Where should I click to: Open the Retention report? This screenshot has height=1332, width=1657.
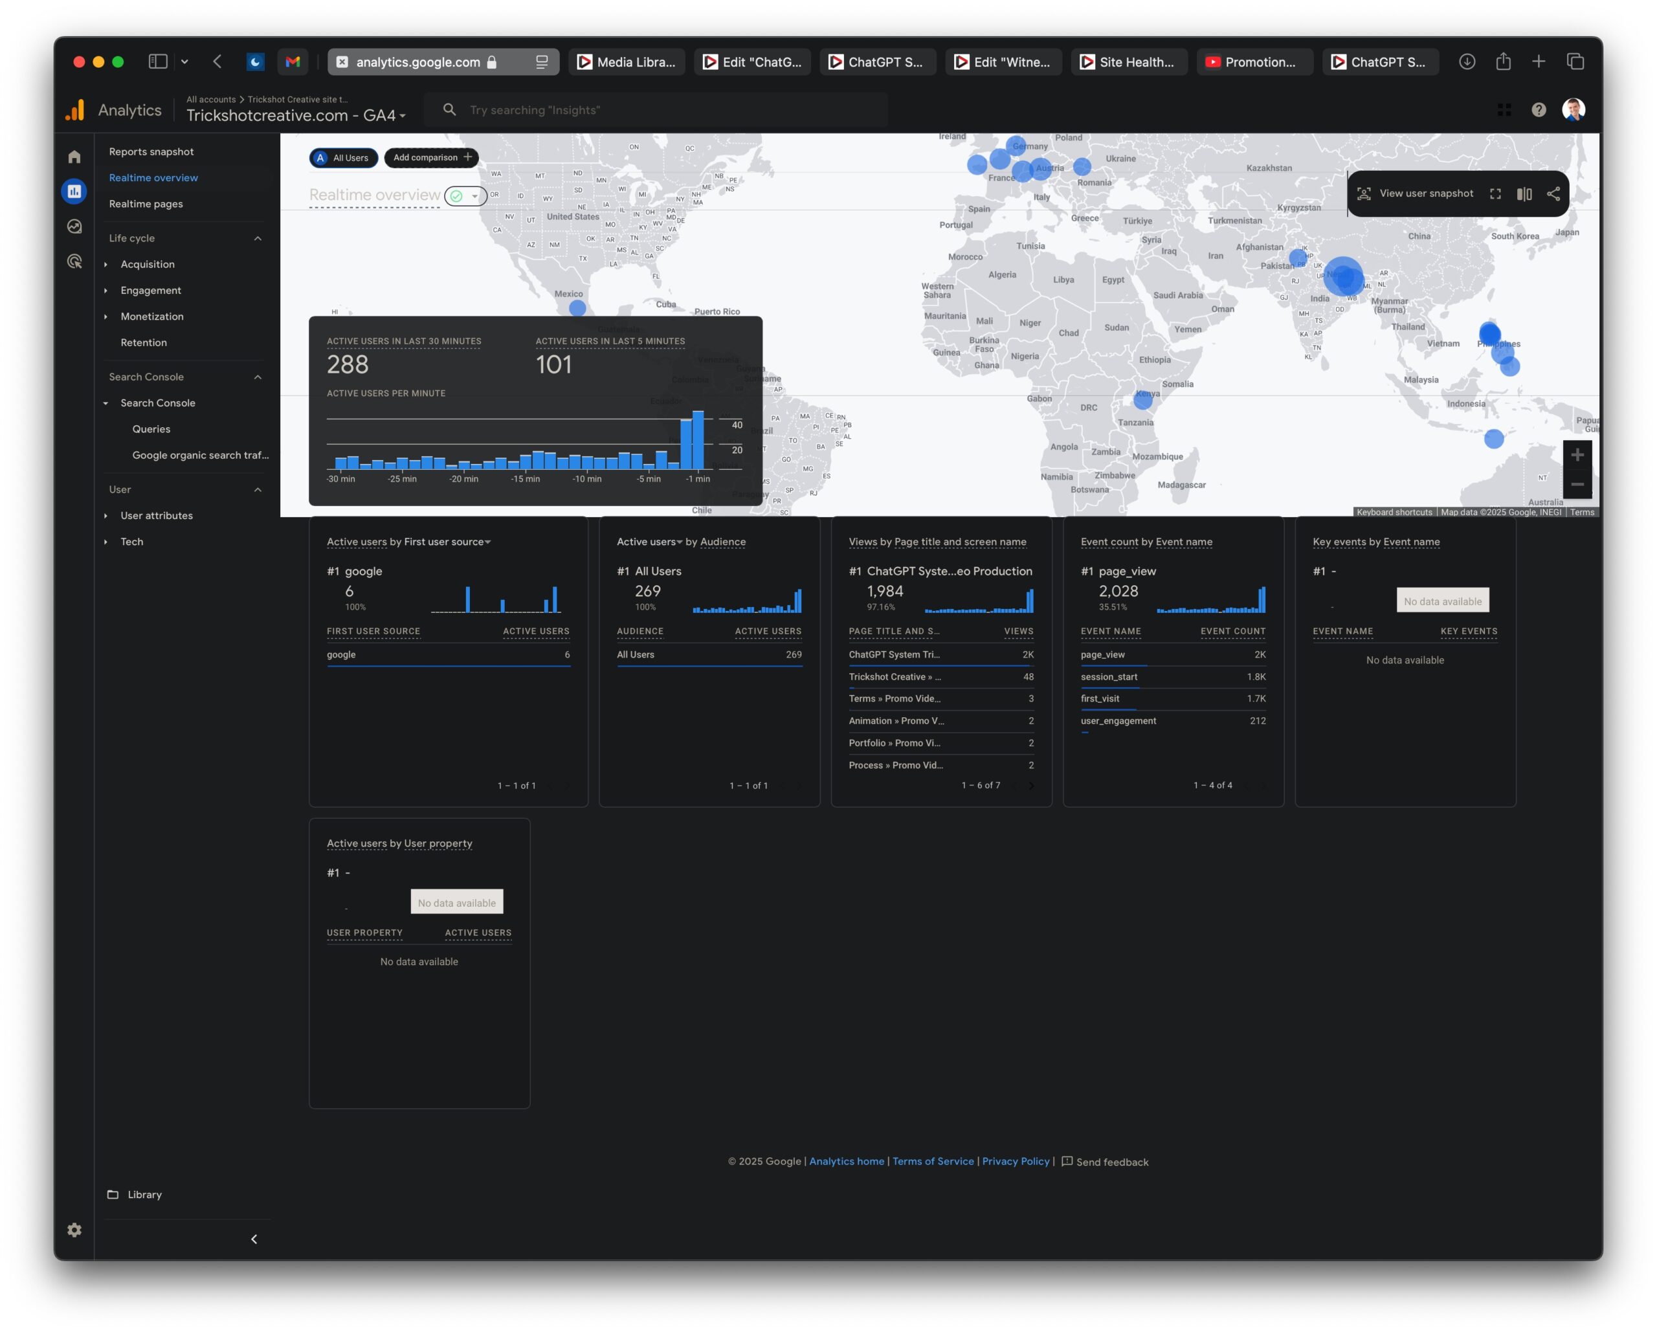tap(144, 343)
